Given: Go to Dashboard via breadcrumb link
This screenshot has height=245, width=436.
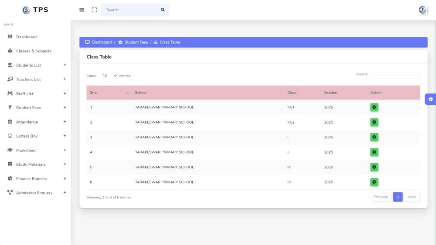Looking at the screenshot, I should pyautogui.click(x=102, y=42).
